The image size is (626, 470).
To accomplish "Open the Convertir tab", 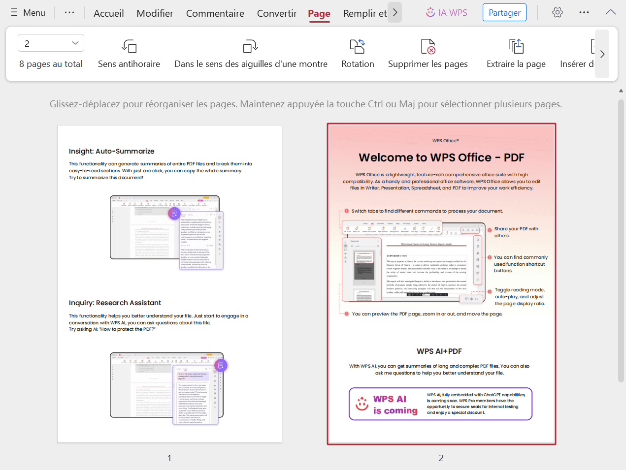I will point(276,13).
